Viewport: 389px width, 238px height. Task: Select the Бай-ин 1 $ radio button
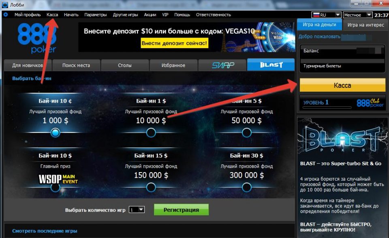151,133
